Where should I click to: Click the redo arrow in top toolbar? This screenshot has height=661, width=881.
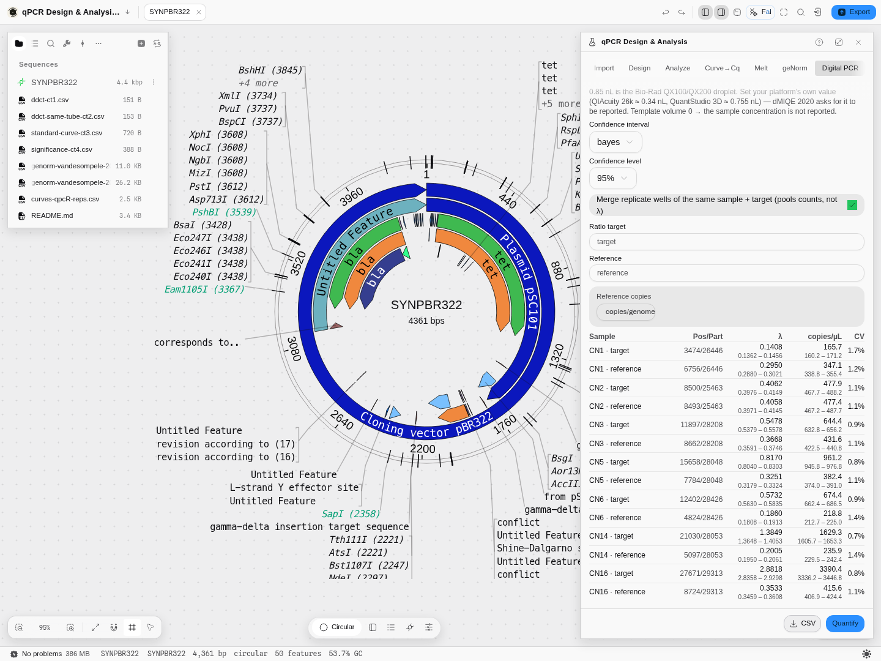click(x=682, y=12)
